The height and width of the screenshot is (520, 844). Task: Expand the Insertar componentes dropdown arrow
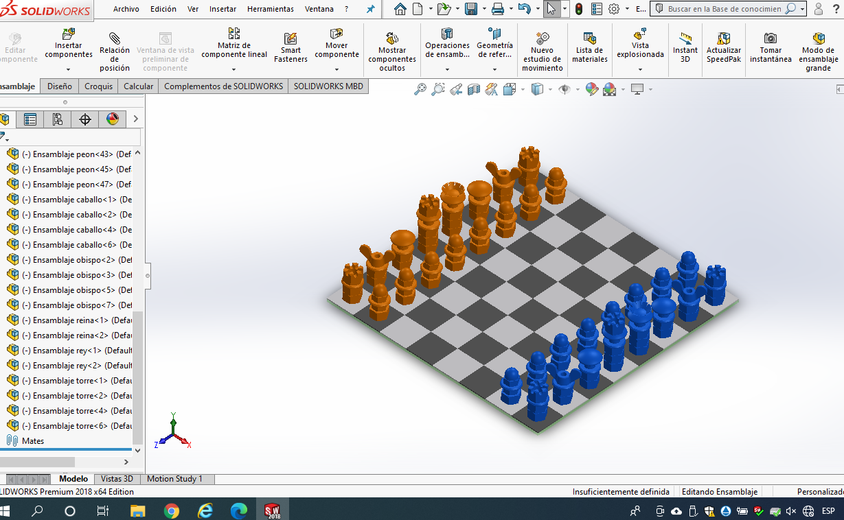[69, 69]
